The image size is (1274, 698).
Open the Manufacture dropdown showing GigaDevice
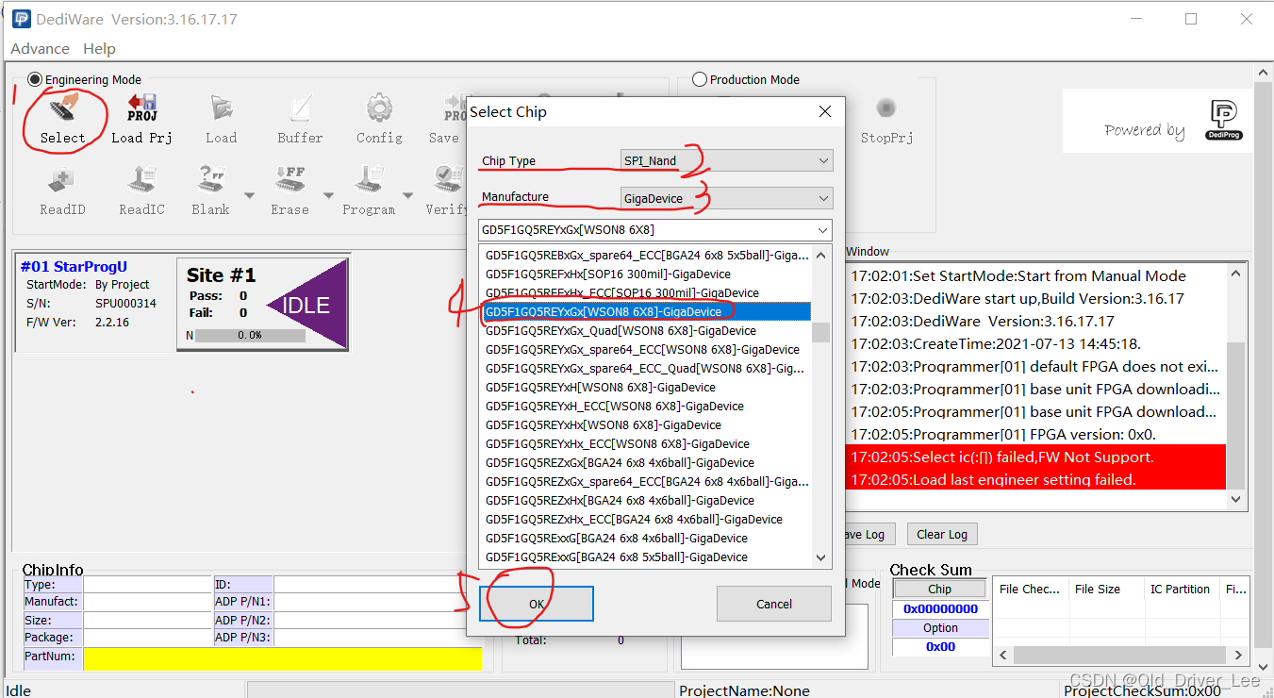(726, 198)
